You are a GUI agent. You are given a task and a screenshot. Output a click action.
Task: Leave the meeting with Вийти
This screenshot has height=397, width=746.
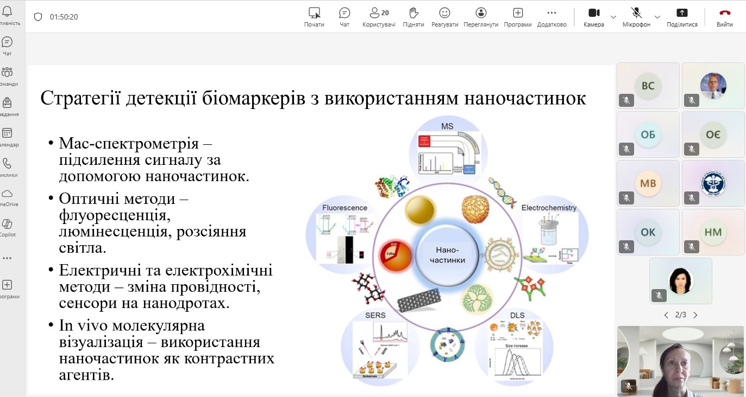(724, 17)
